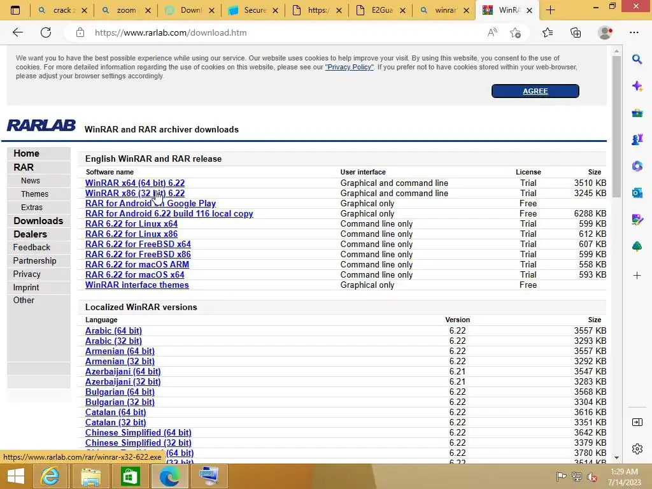Image resolution: width=652 pixels, height=489 pixels.
Task: Close the 'crack' tab
Action: 85,10
